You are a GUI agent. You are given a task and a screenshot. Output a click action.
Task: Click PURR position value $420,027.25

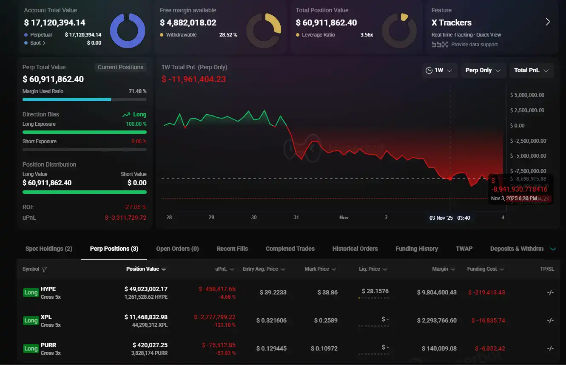tap(150, 345)
